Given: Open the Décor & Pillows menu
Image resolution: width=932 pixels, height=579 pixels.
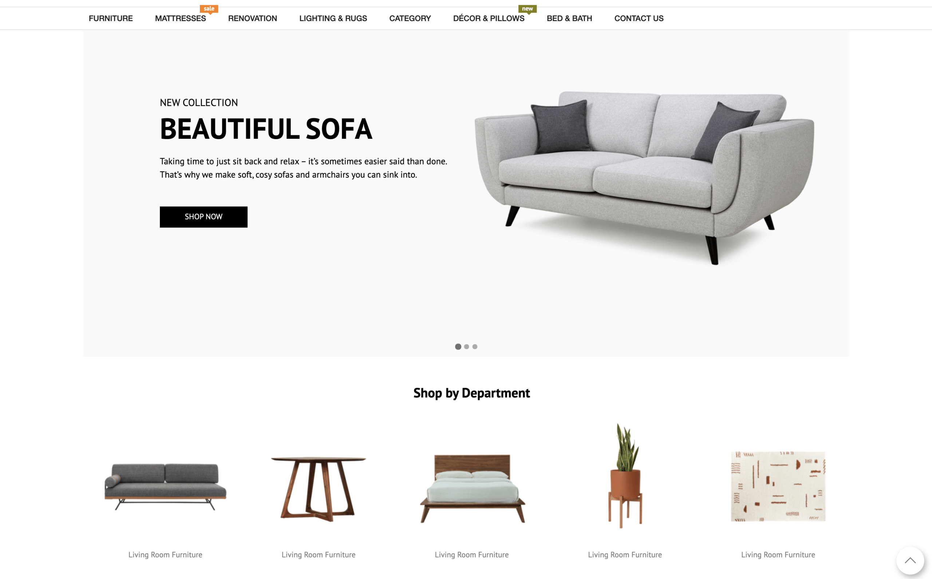Looking at the screenshot, I should coord(489,18).
